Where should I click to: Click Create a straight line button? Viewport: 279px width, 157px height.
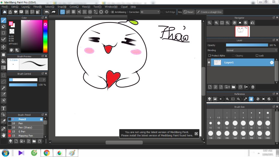pyautogui.click(x=210, y=12)
